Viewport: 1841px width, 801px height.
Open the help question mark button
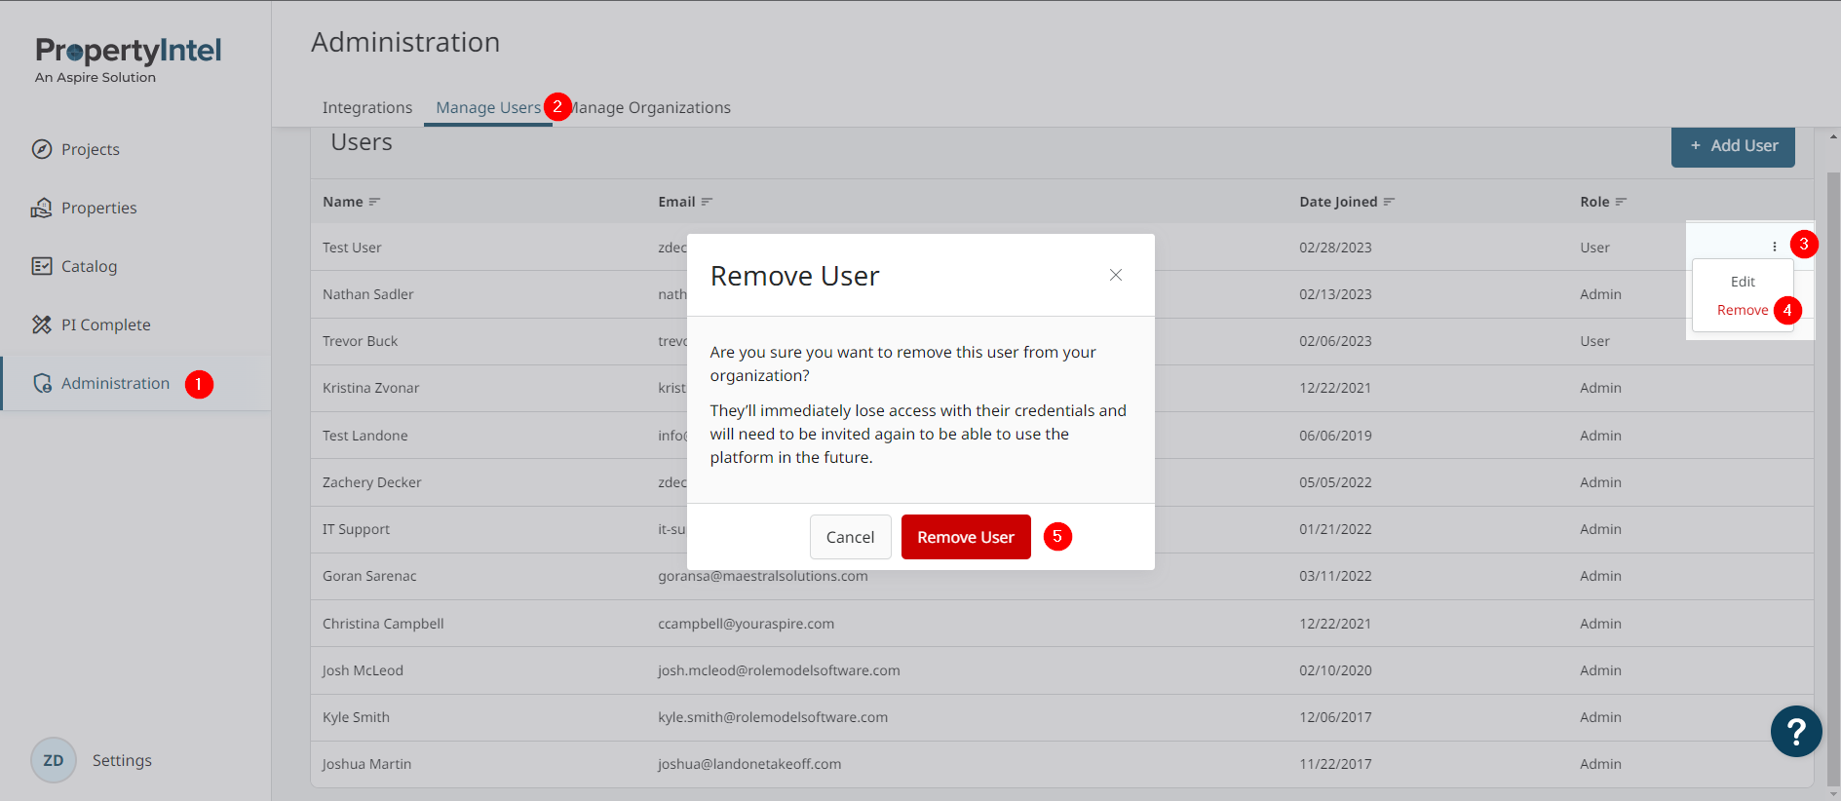1796,731
